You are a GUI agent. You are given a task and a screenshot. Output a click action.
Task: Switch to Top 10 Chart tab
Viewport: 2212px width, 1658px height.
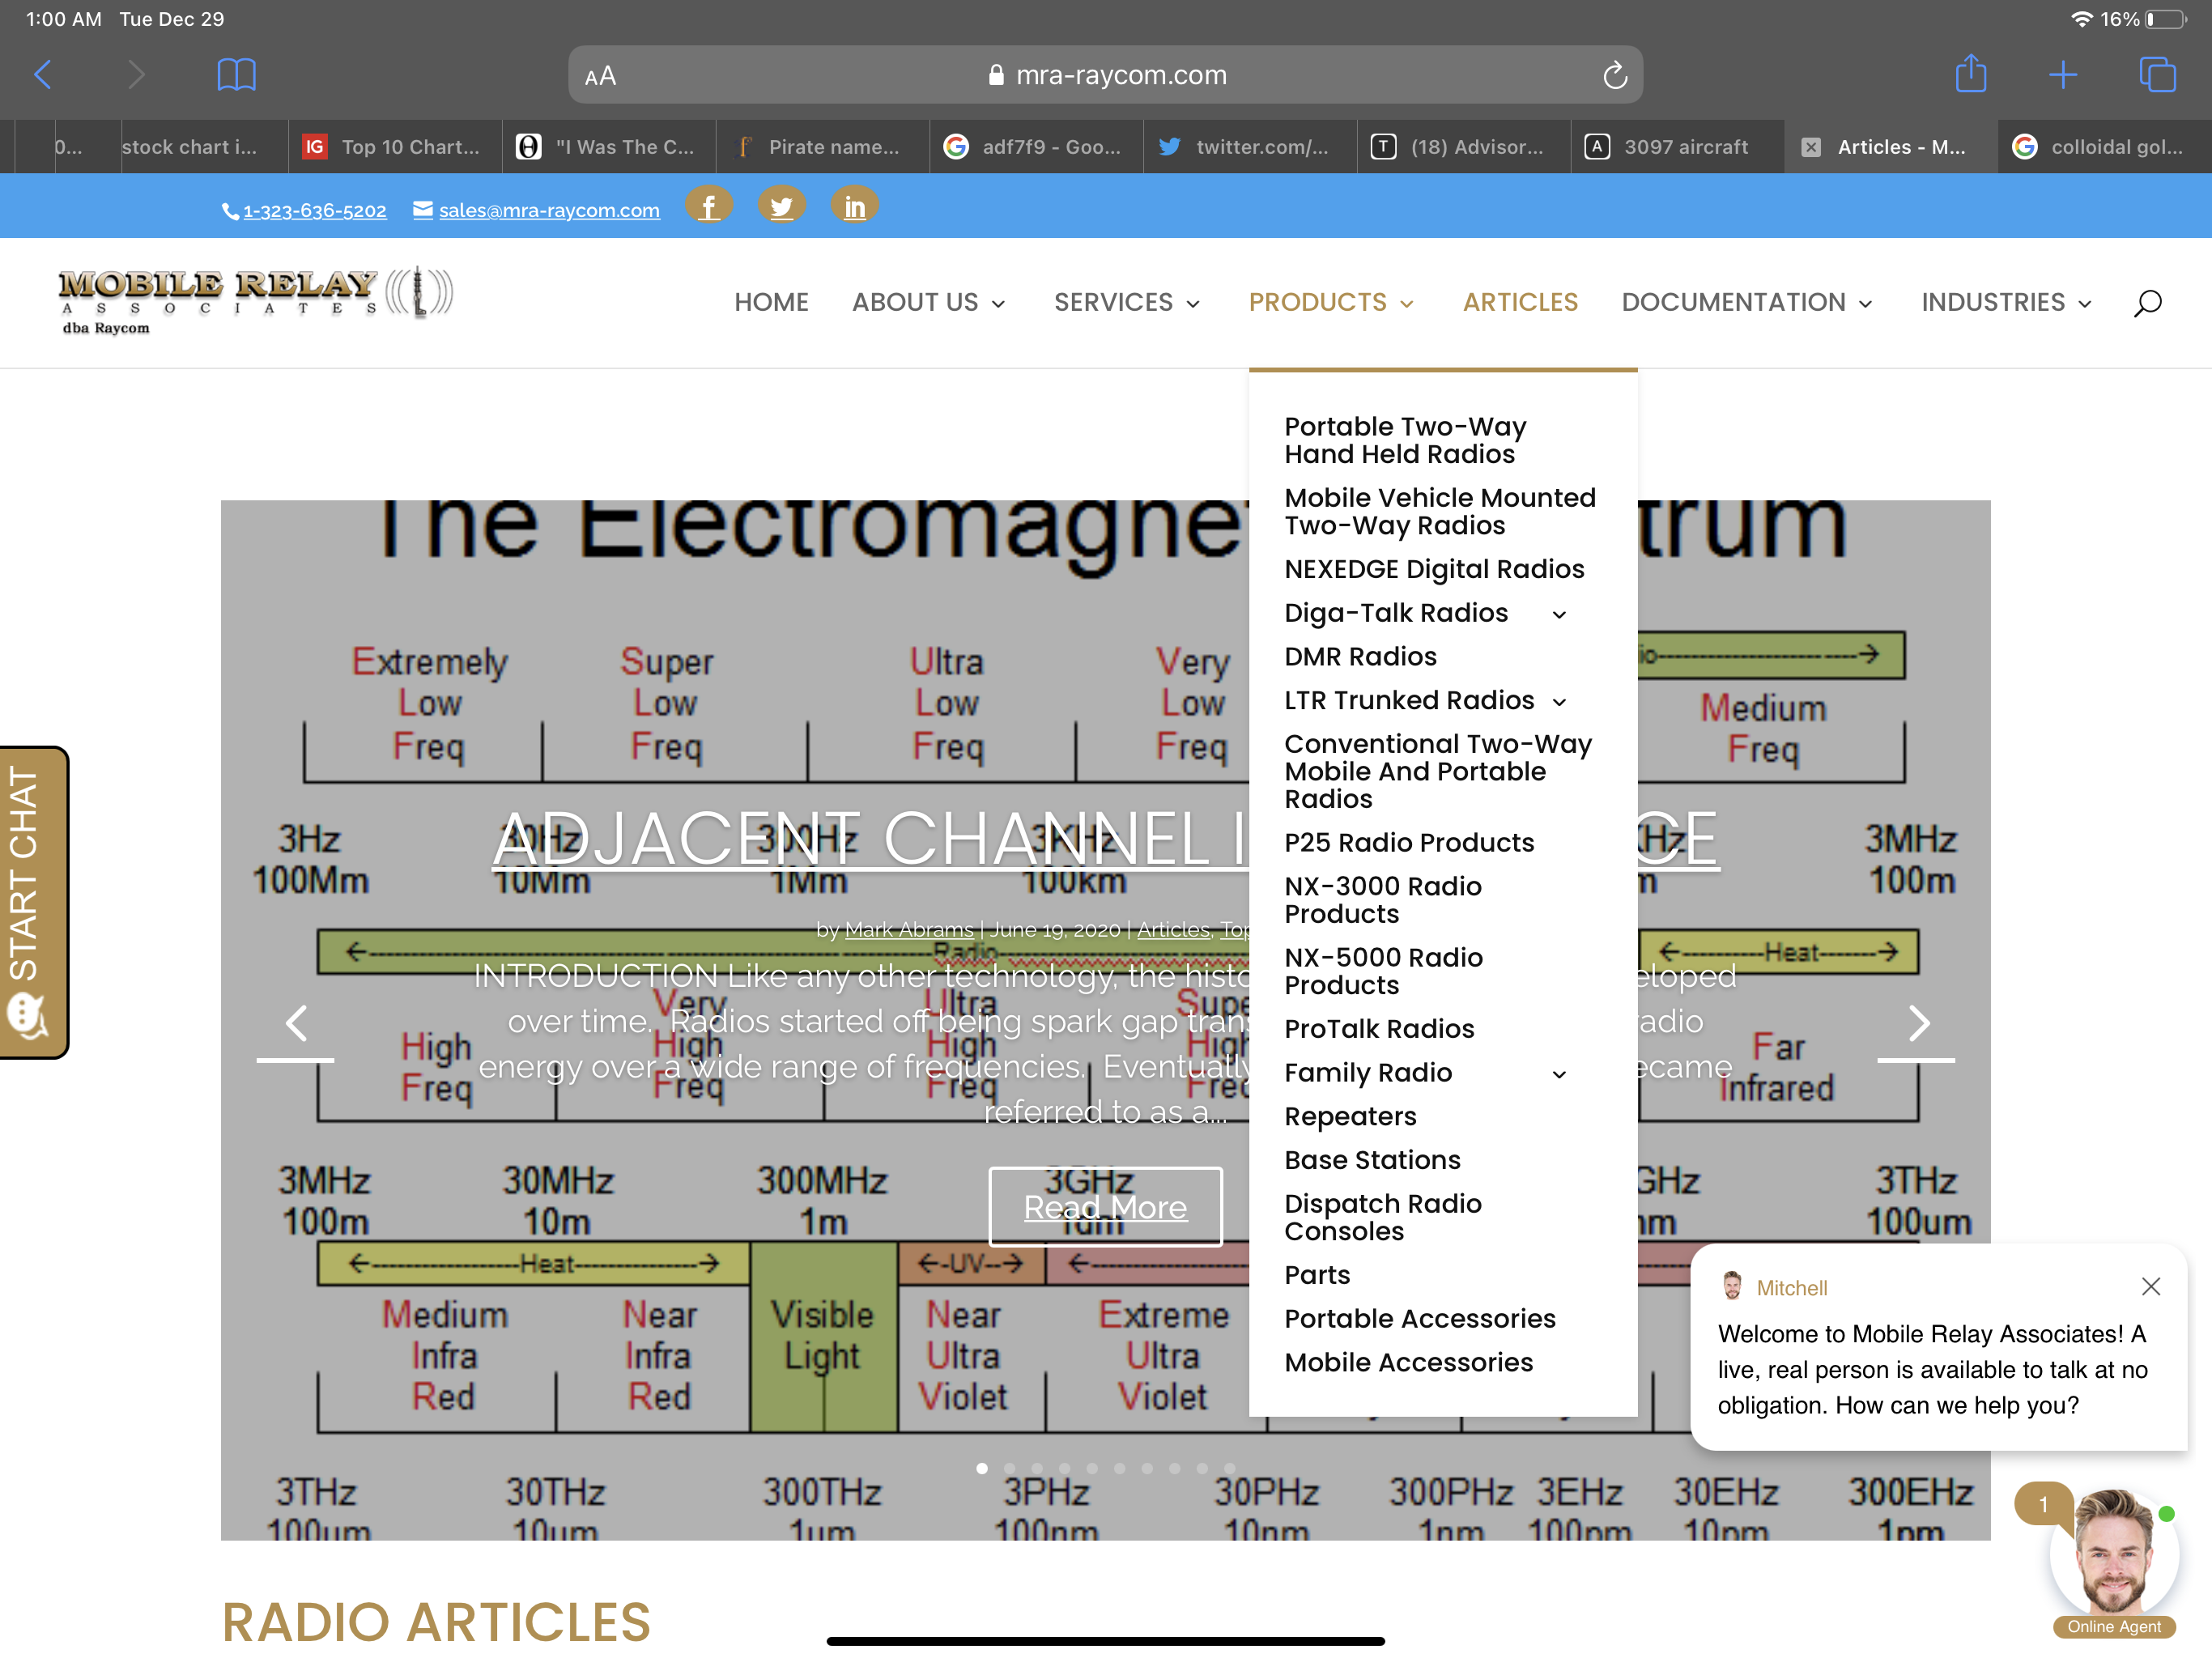(395, 147)
